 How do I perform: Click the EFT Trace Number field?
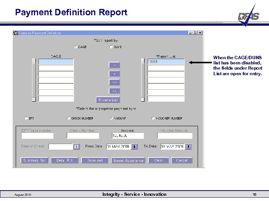[x=37, y=136]
